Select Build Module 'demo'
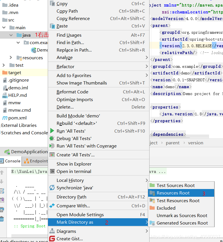223x242 pixels. [99, 116]
